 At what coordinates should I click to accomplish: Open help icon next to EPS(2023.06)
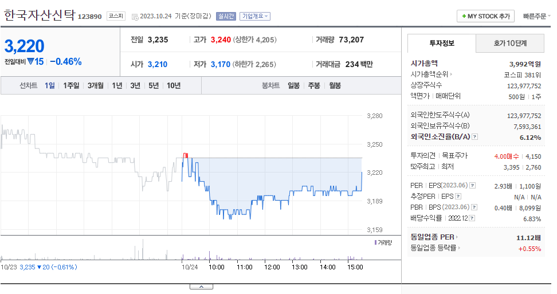472,185
